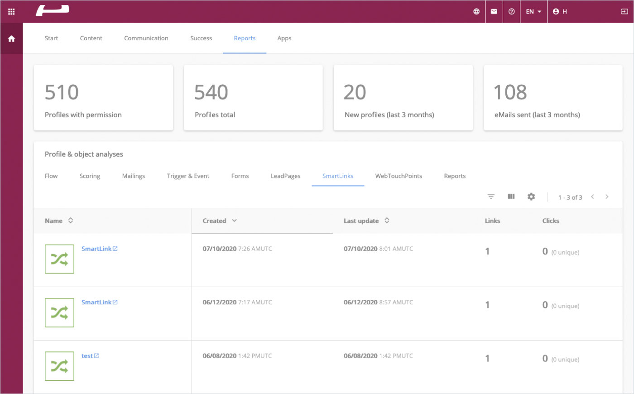This screenshot has height=394, width=634.
Task: Click the home icon in sidebar
Action: pos(11,39)
